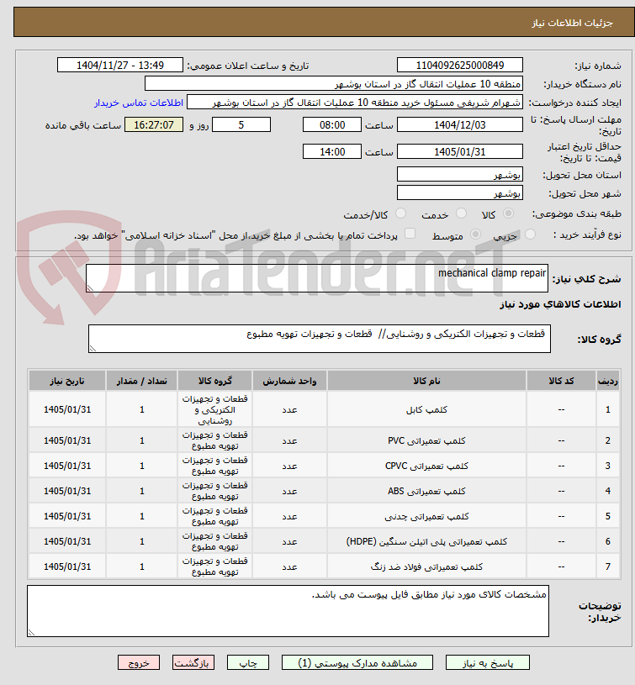Click the نام کالا column header
Image resolution: width=635 pixels, height=685 pixels.
(426, 381)
